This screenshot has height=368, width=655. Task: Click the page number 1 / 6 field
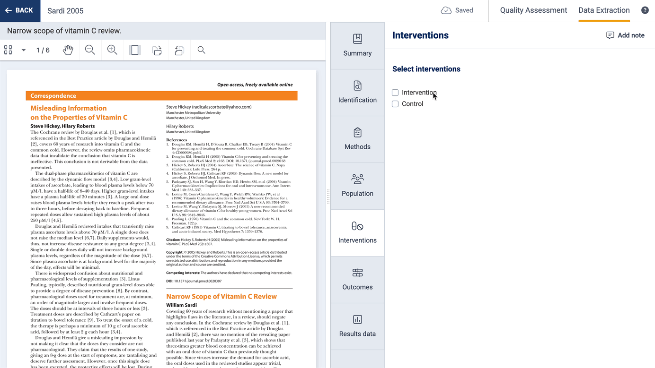(43, 50)
